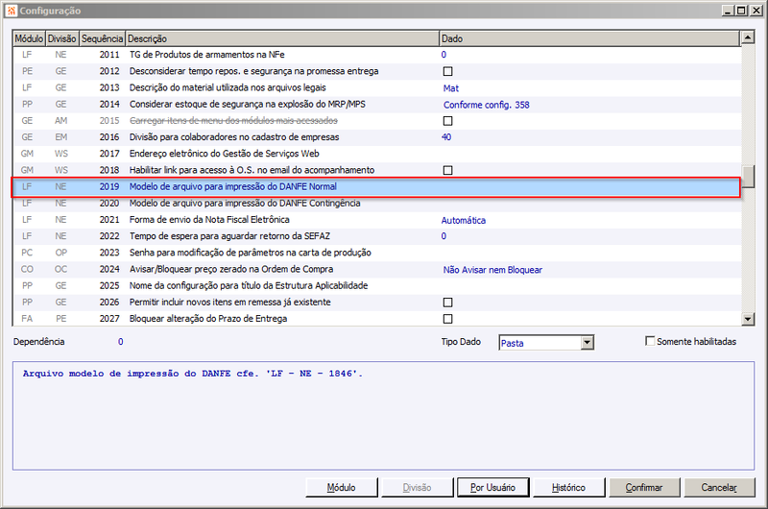The width and height of the screenshot is (768, 509).
Task: Select row 2014 Considerar estoque de segurança
Action: click(376, 105)
